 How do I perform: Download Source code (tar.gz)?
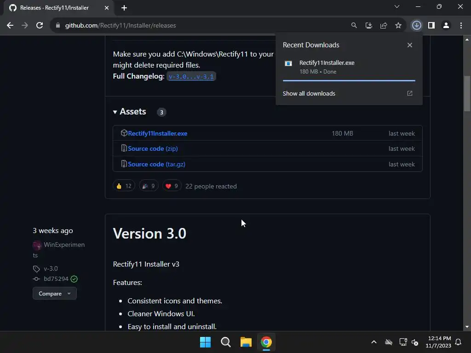[156, 164]
